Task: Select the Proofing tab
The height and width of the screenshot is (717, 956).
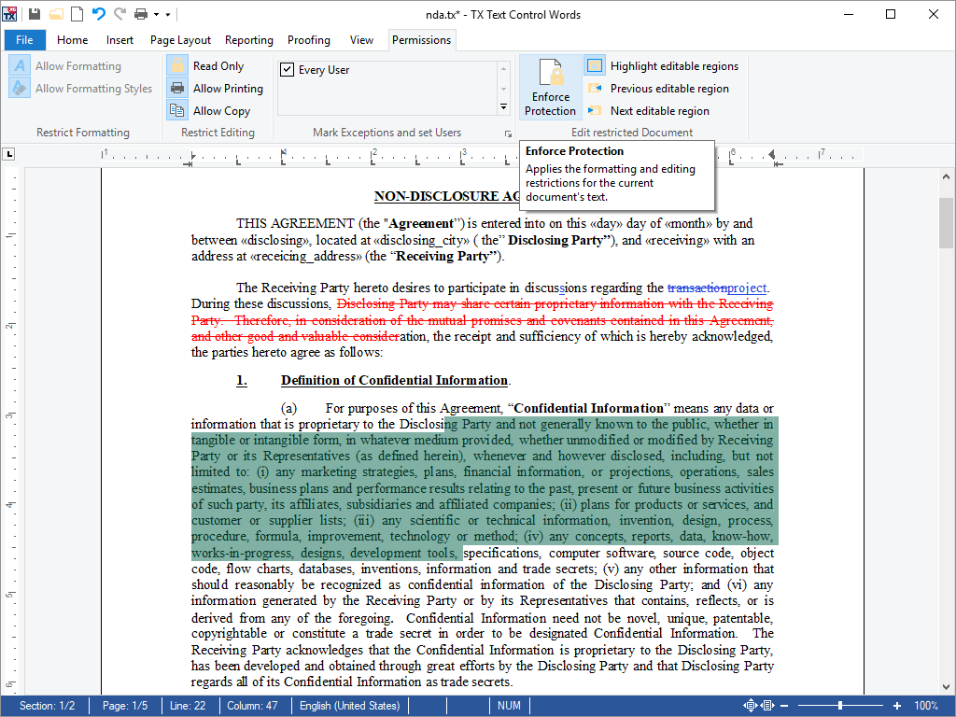Action: pos(309,40)
